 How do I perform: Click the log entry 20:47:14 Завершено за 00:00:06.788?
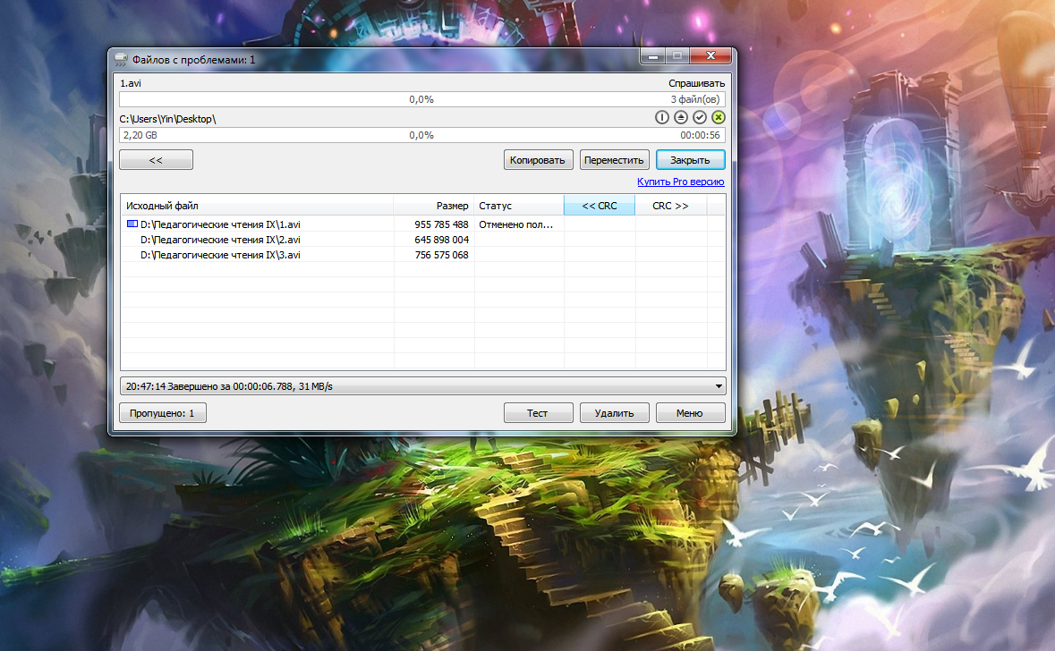click(x=229, y=386)
